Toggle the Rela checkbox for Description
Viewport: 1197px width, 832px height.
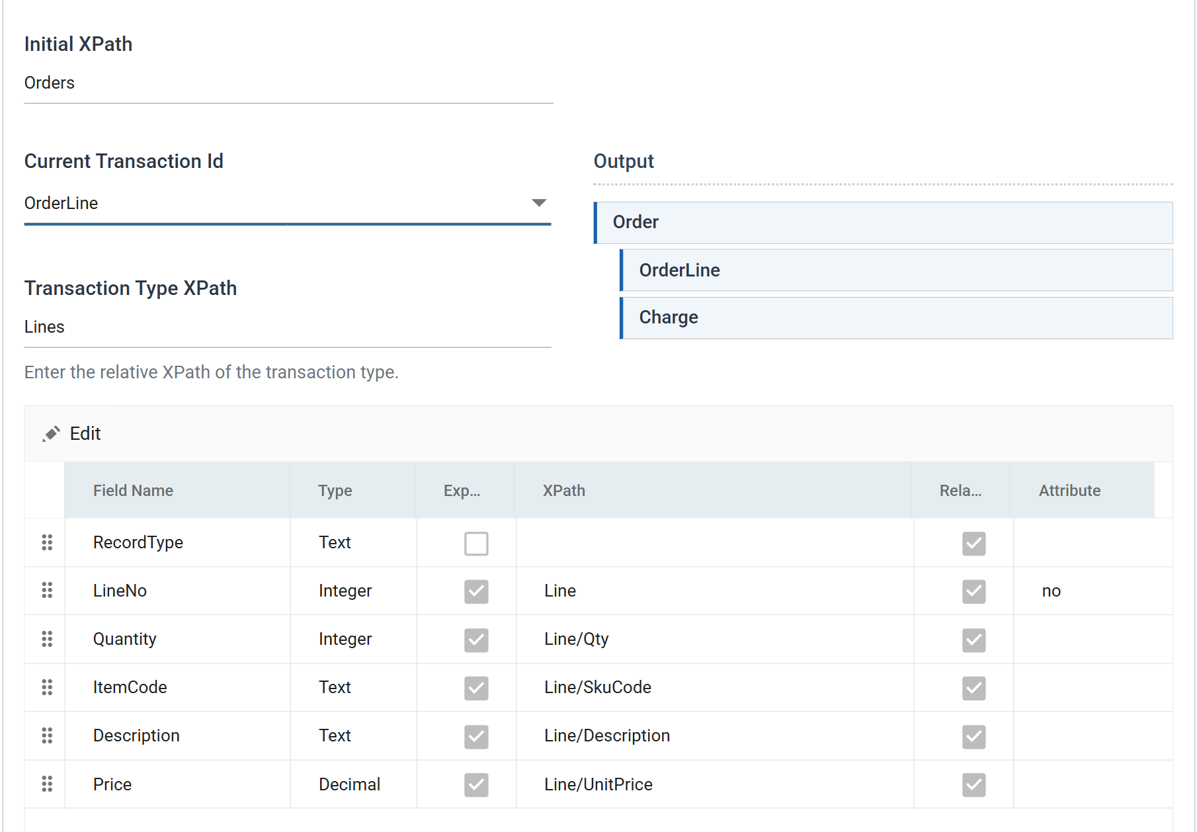coord(973,737)
